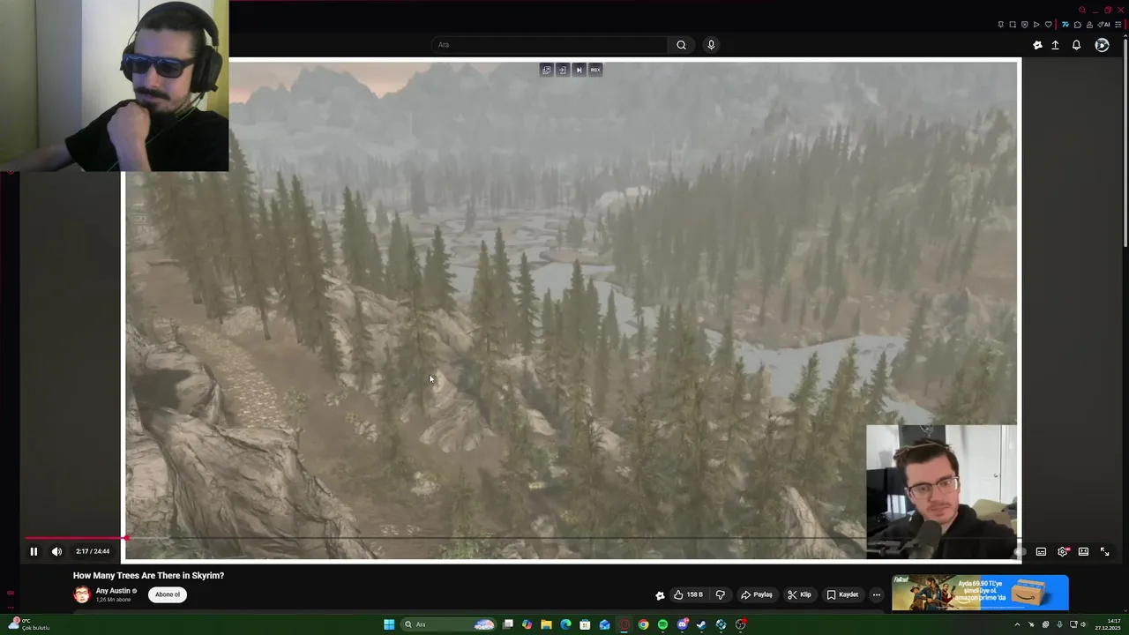Click the sparkle icon beside upload
This screenshot has height=635, width=1129.
pyautogui.click(x=1037, y=45)
